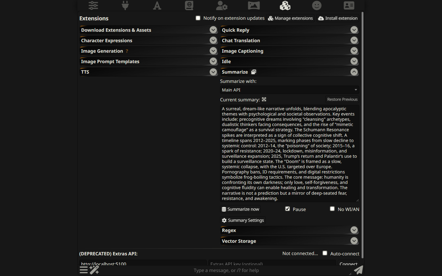Open the options hamburger menu icon

point(84,270)
